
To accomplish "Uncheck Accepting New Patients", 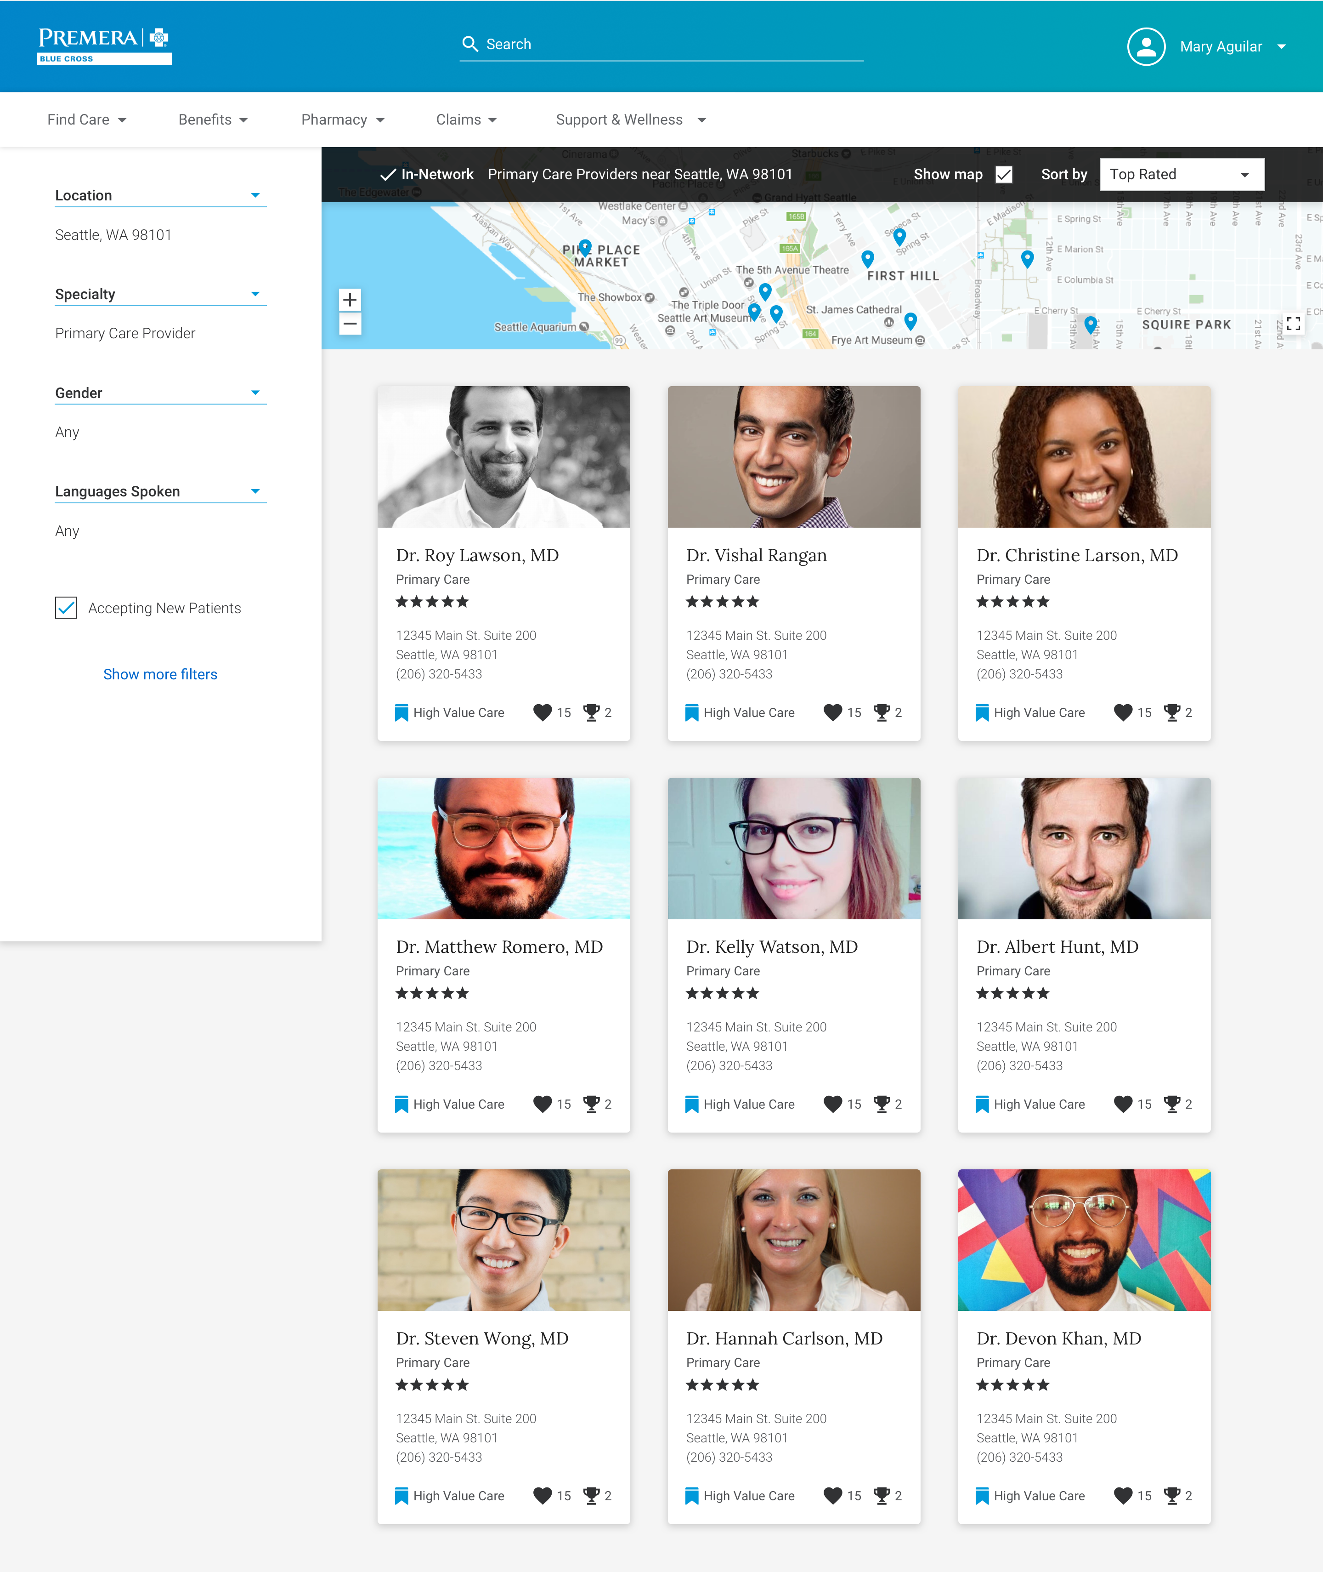I will [66, 608].
